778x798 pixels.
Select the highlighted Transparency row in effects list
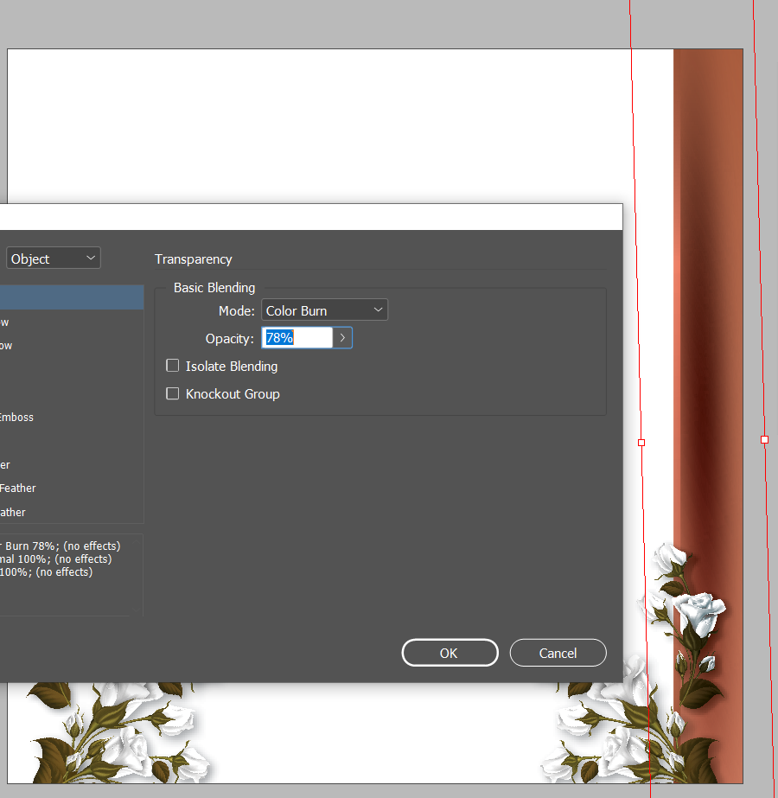[x=72, y=297]
